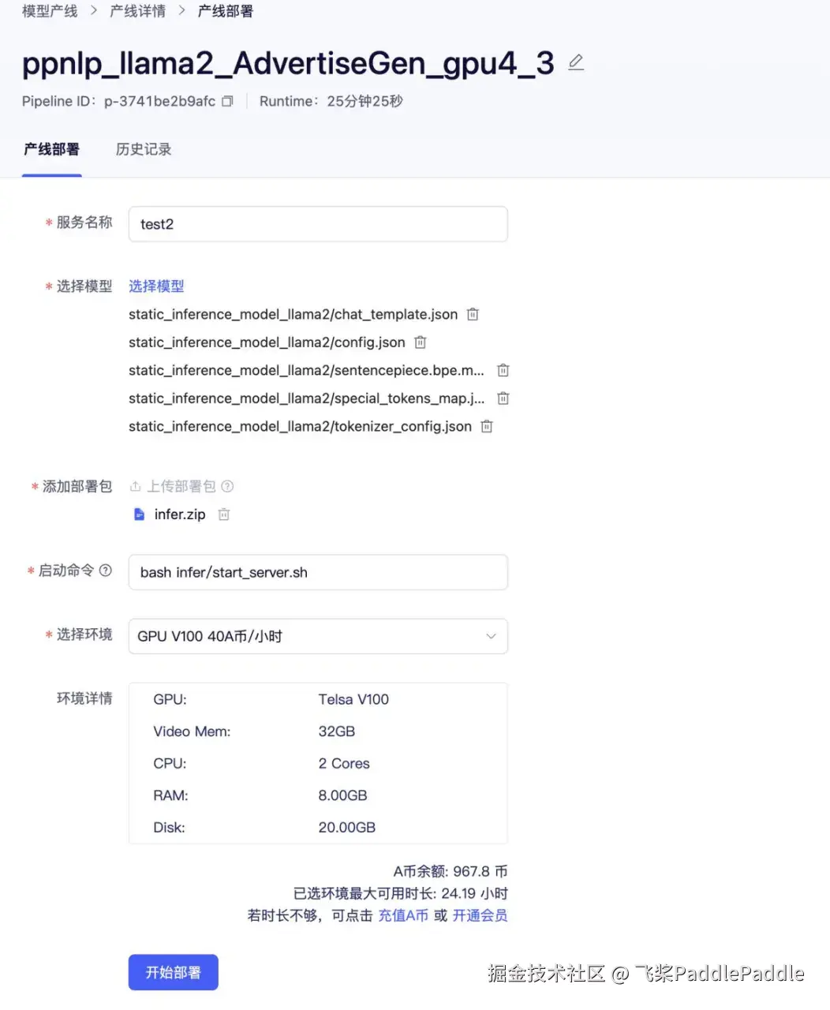The width and height of the screenshot is (830, 1010).
Task: Copy the Pipeline ID using the copy icon
Action: pos(226,101)
